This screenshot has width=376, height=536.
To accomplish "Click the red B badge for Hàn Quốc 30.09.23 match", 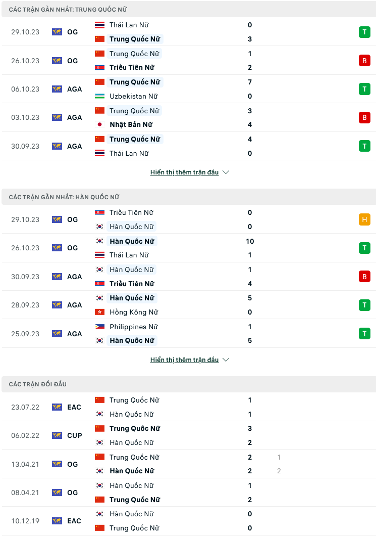I will (x=364, y=277).
